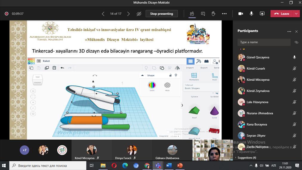Select participant Günel Qocayeva
The width and height of the screenshot is (302, 170).
point(258,57)
